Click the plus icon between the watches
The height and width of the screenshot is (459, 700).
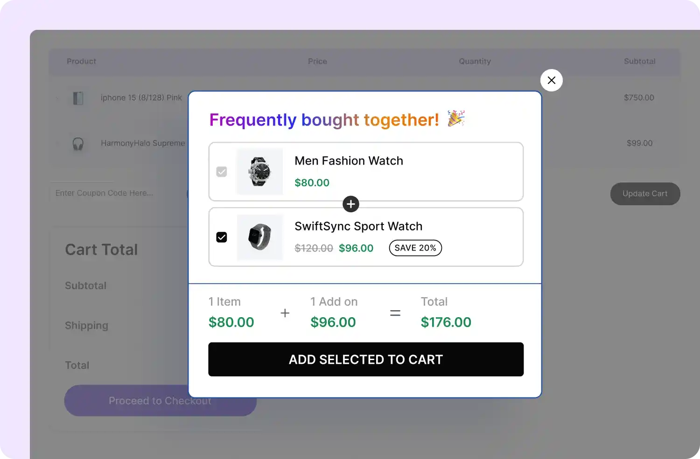pyautogui.click(x=351, y=204)
